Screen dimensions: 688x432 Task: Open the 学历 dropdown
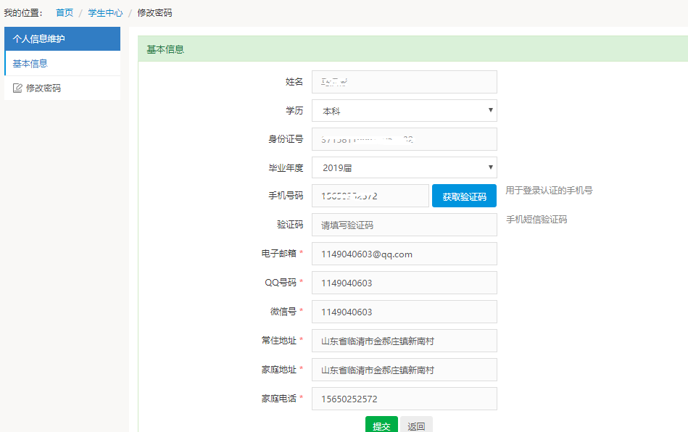point(404,111)
